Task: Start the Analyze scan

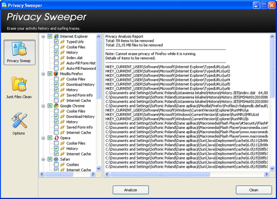Action: [131, 190]
